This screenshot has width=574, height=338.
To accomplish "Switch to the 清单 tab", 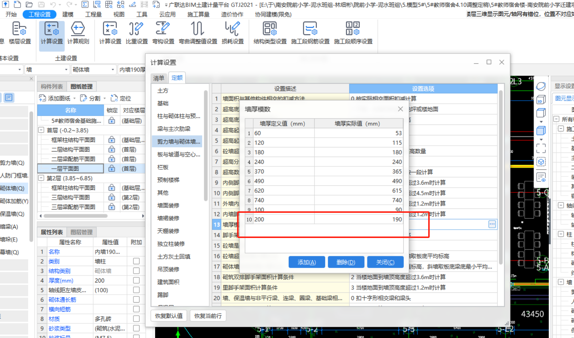I will point(159,78).
